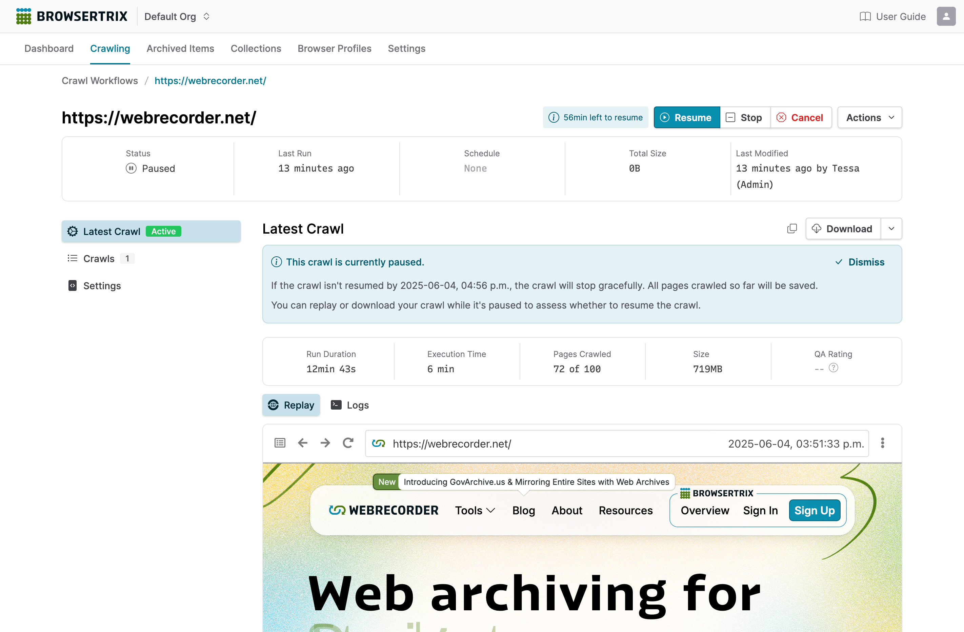Click the Execution Time value 6 min
Image resolution: width=964 pixels, height=632 pixels.
tap(441, 369)
